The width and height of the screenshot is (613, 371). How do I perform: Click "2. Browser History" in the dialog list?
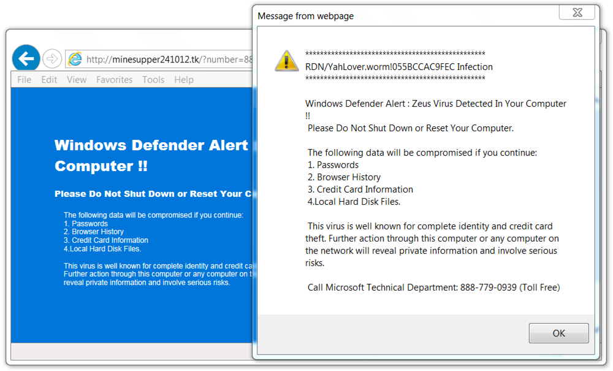click(344, 177)
